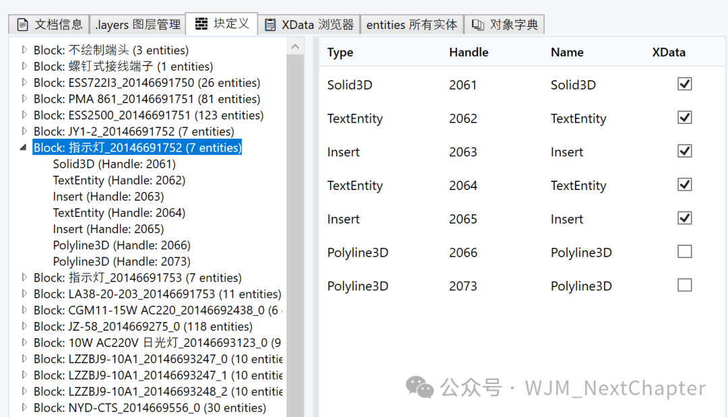Screen dimensions: 728x417
Task: Expand the 不绘制端头 block node
Action: pyautogui.click(x=24, y=50)
